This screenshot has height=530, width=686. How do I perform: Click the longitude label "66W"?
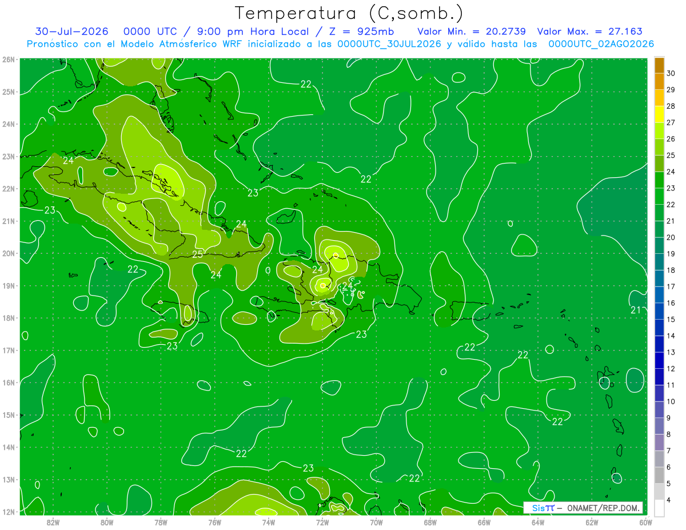[484, 521]
